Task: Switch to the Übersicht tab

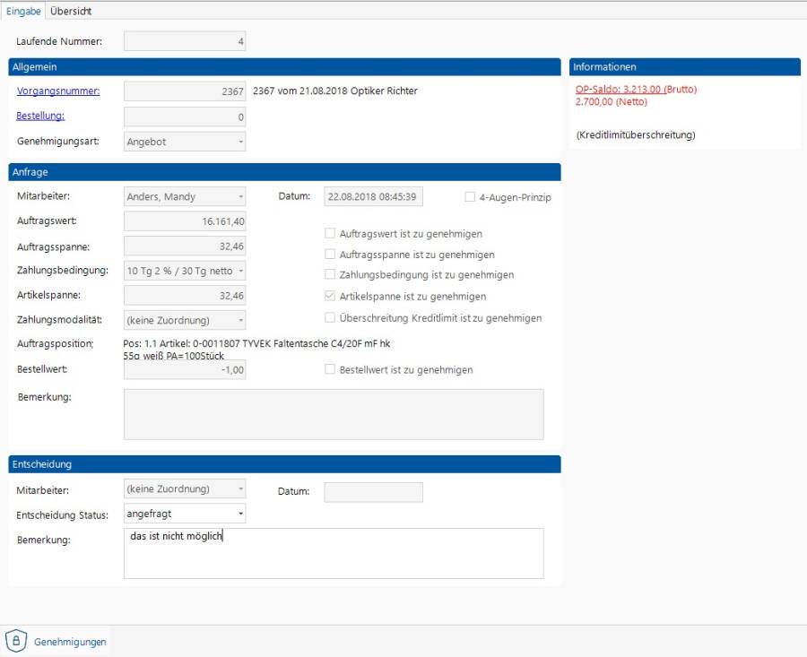Action: click(71, 12)
